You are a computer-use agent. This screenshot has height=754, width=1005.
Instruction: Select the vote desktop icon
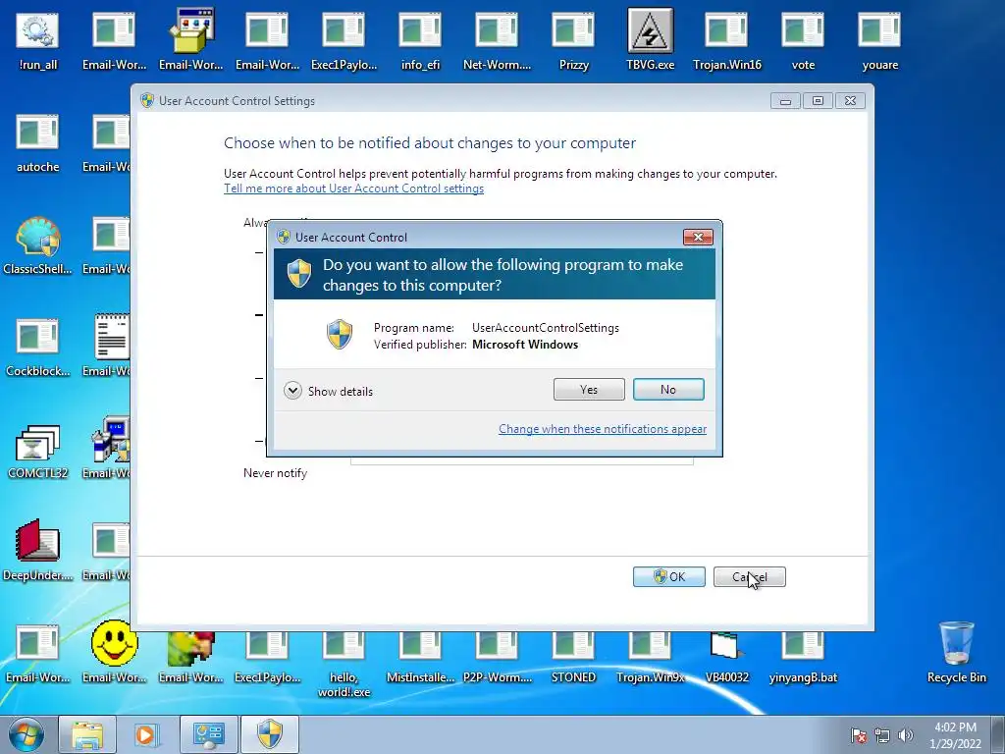point(803,40)
